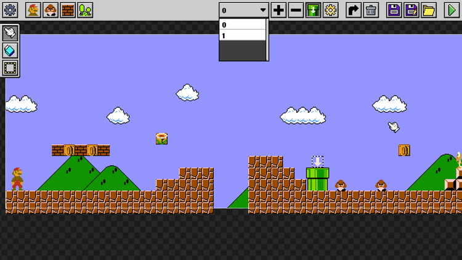Image resolution: width=462 pixels, height=260 pixels.
Task: Select the Goomba enemies category icon
Action: [51, 10]
